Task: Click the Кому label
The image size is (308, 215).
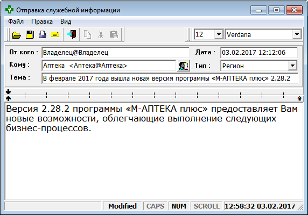Action: 19,64
